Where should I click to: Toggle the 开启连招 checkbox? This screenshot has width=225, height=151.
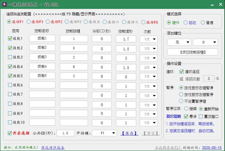coord(10,133)
